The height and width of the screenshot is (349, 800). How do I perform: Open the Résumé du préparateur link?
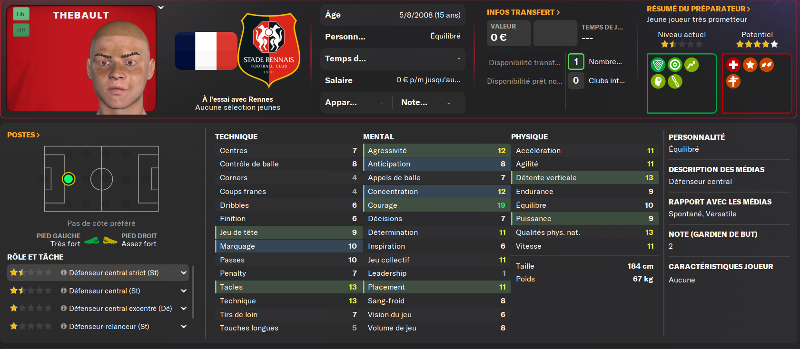click(x=698, y=9)
